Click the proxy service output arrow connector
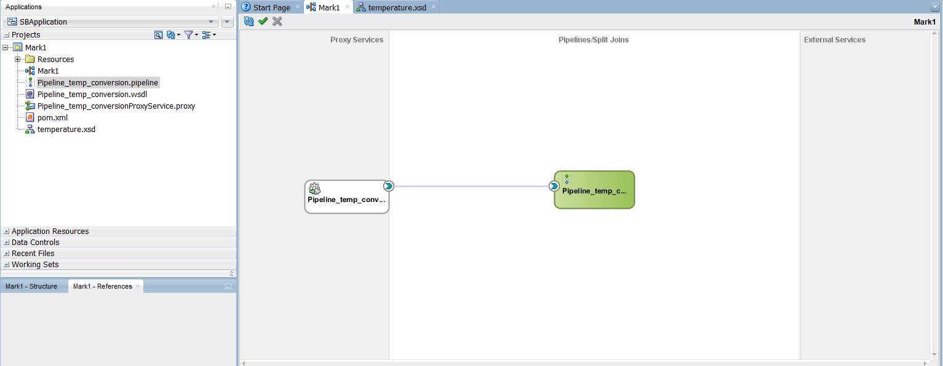Image resolution: width=943 pixels, height=366 pixels. (x=388, y=186)
